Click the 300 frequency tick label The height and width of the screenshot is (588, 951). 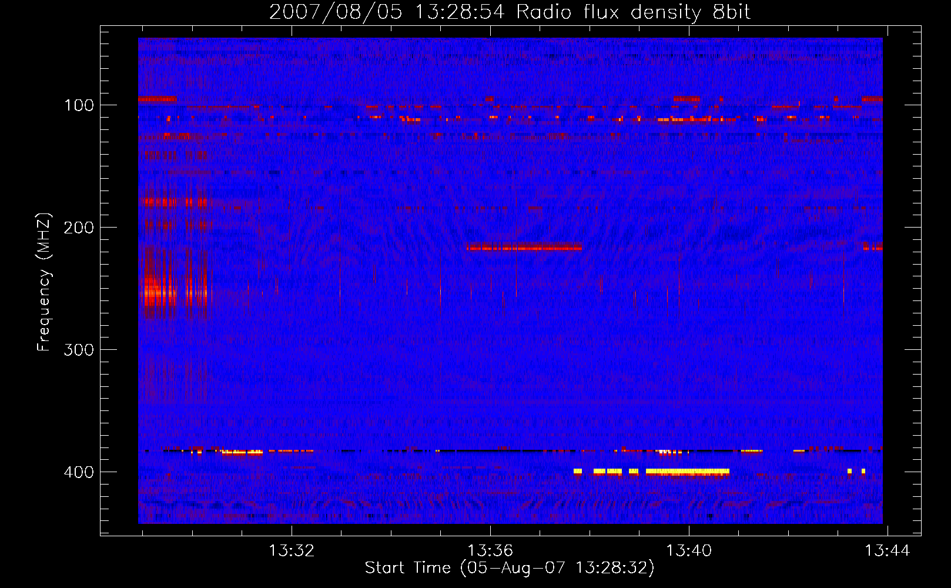pos(79,350)
